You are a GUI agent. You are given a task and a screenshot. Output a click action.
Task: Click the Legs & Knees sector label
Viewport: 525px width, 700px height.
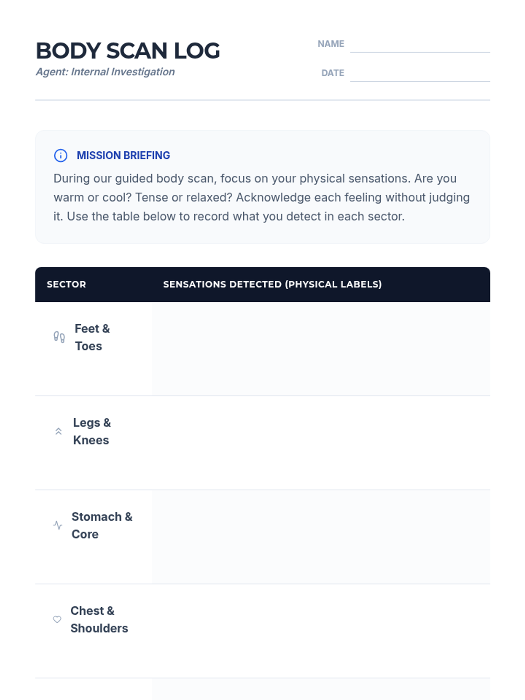coord(92,431)
